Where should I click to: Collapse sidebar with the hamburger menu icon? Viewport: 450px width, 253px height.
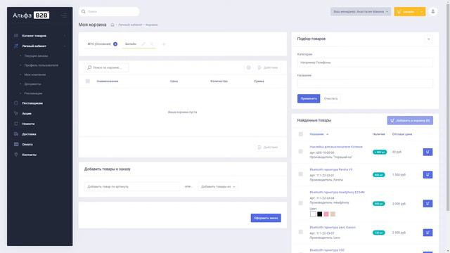click(x=64, y=15)
